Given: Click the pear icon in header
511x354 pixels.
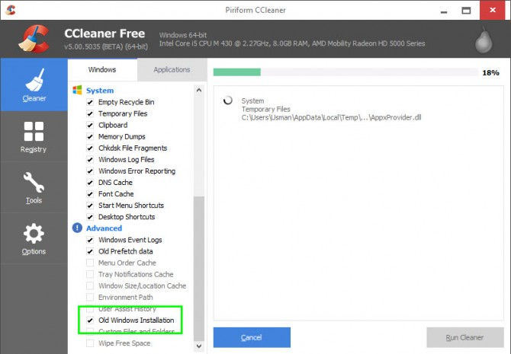Looking at the screenshot, I should pyautogui.click(x=484, y=40).
